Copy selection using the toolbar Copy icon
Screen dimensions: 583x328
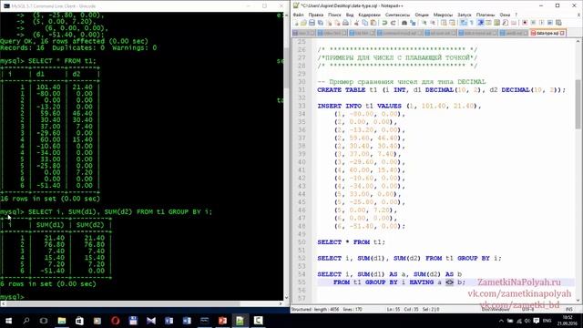(x=364, y=23)
